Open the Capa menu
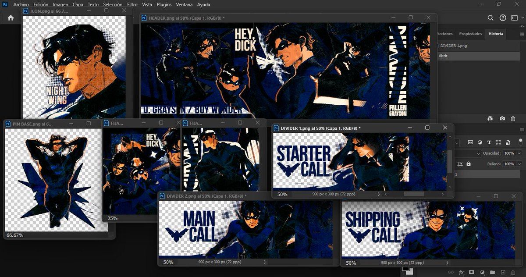This screenshot has width=526, height=277. tap(78, 5)
